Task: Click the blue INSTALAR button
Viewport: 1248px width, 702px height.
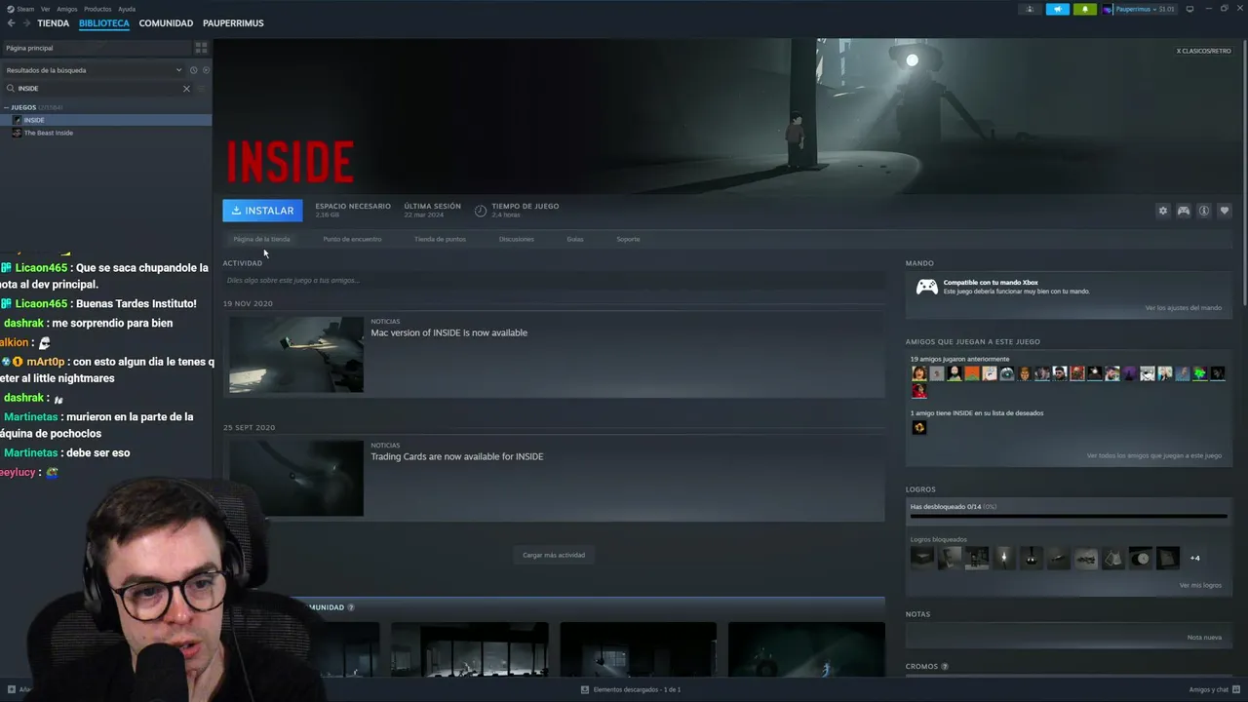Action: pos(262,211)
